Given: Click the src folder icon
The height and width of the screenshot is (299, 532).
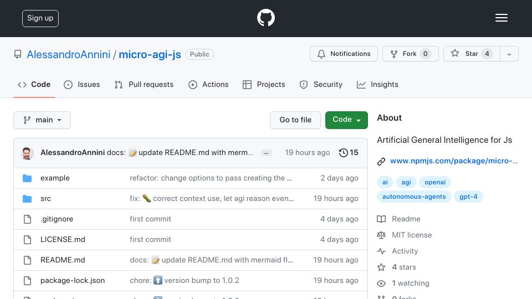Looking at the screenshot, I should tap(27, 199).
